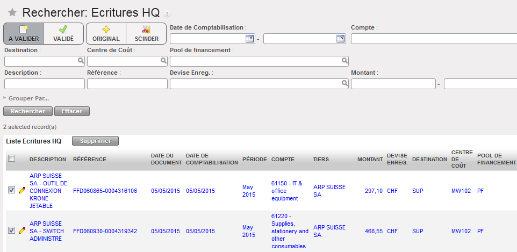Select the A VALIDER filter
The image size is (517, 252).
tap(23, 33)
